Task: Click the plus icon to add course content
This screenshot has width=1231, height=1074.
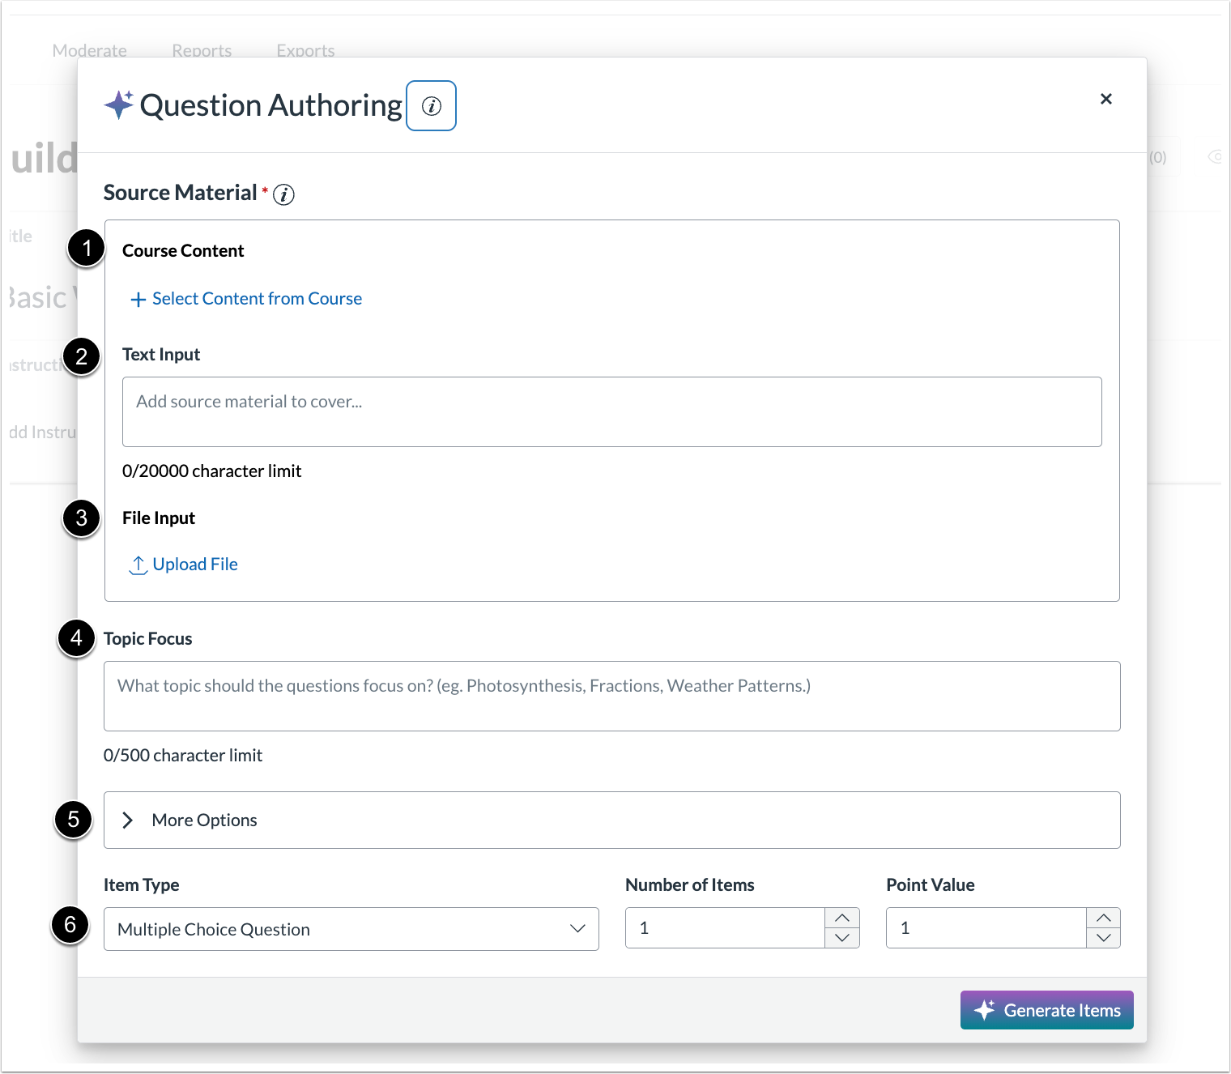Action: click(x=137, y=299)
